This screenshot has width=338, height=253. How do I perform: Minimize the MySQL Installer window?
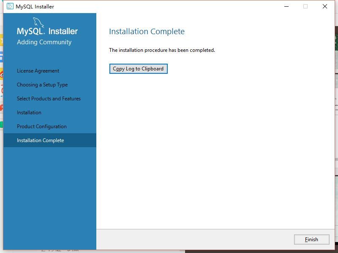point(286,6)
